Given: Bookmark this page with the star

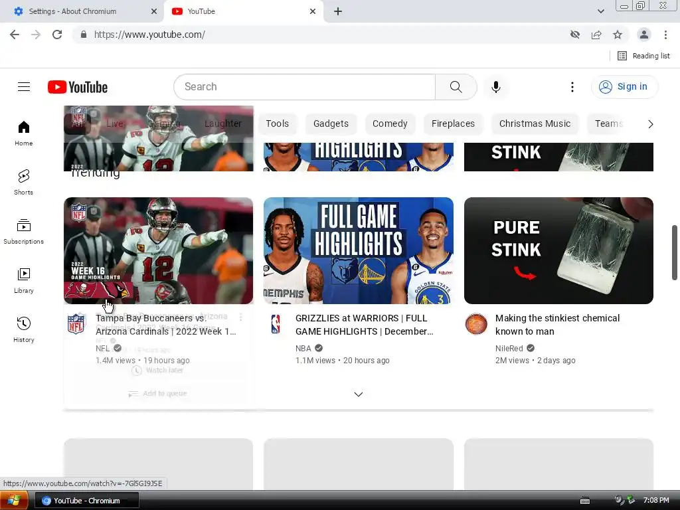Looking at the screenshot, I should 618,35.
